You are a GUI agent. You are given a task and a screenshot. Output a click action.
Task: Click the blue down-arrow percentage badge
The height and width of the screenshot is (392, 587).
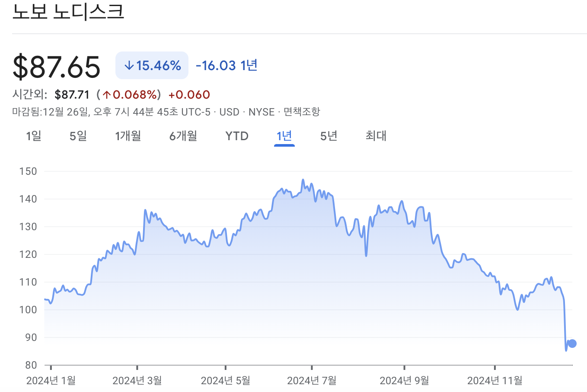pyautogui.click(x=152, y=65)
